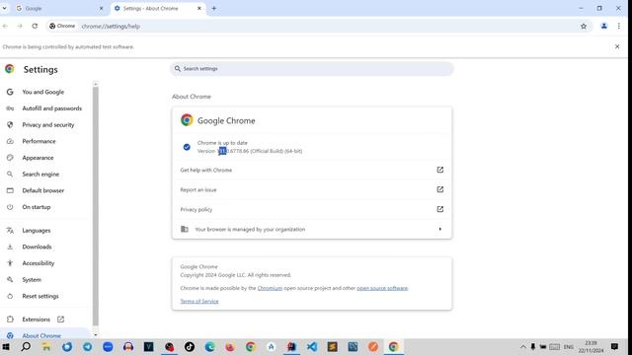632x355 pixels.
Task: Select Reset settings in sidebar
Action: (40, 296)
